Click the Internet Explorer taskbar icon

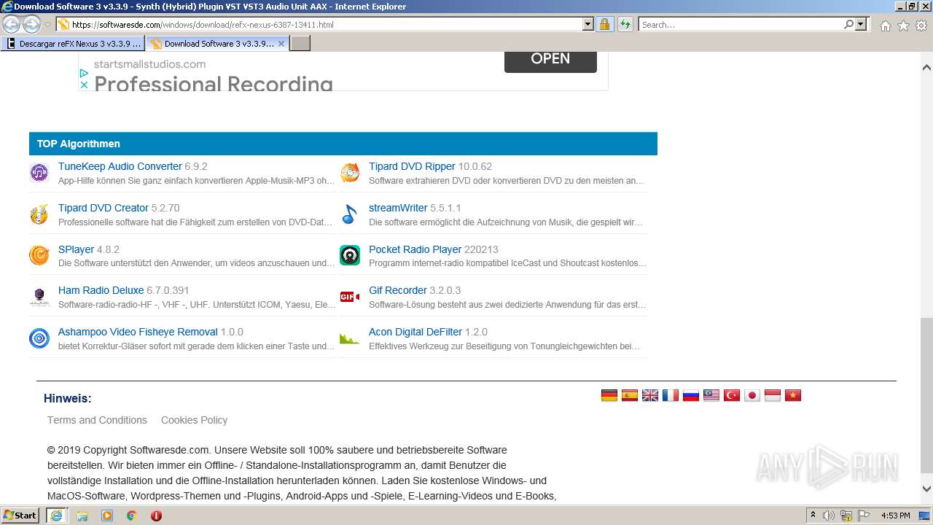56,516
